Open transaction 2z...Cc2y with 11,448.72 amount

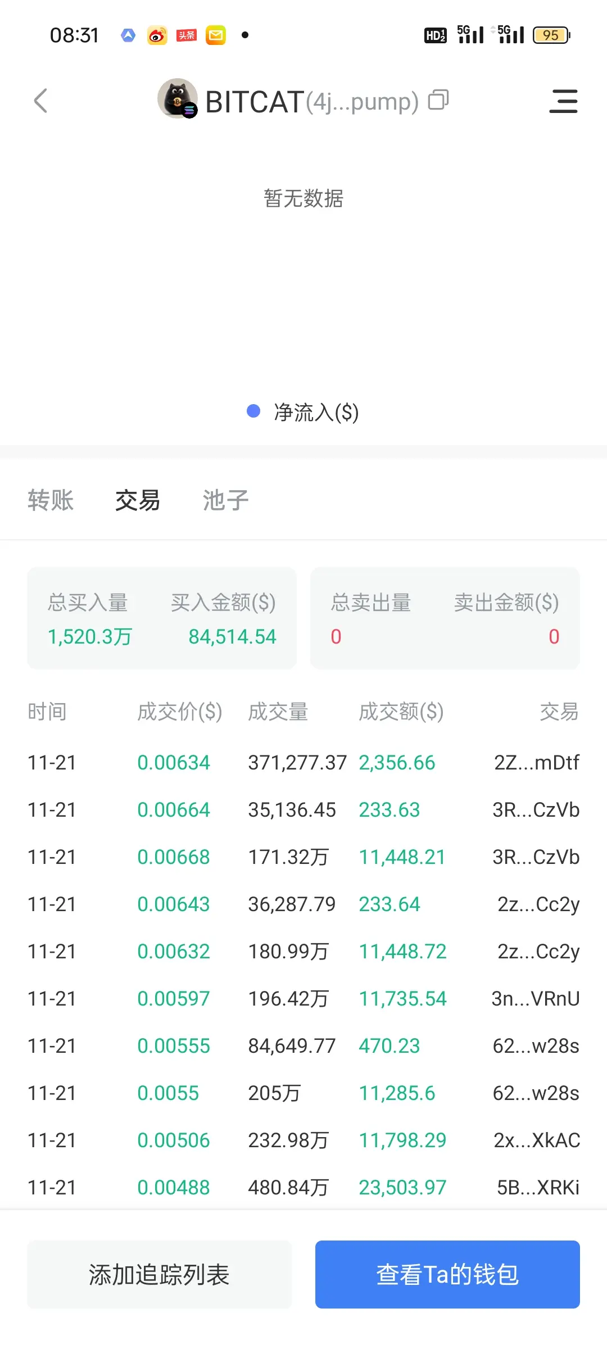click(x=538, y=952)
